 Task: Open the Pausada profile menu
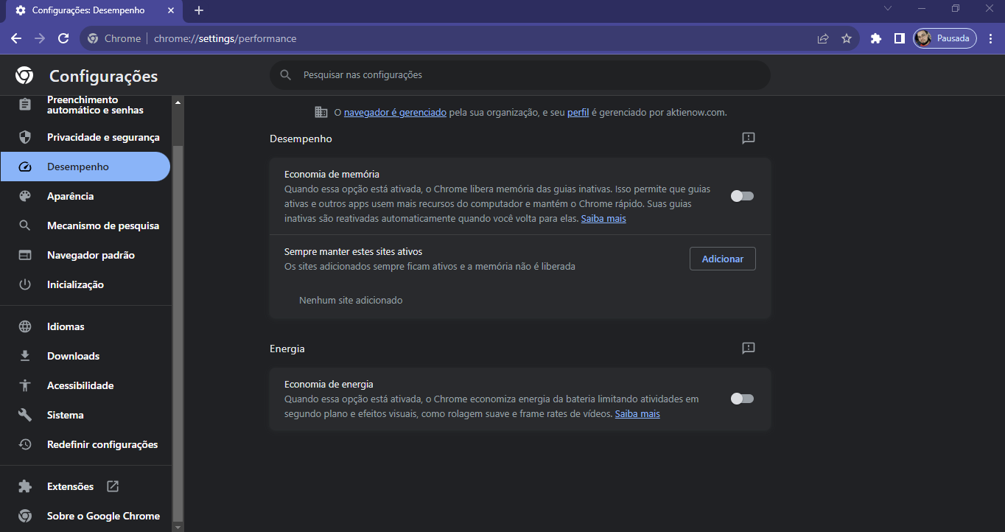pyautogui.click(x=945, y=38)
